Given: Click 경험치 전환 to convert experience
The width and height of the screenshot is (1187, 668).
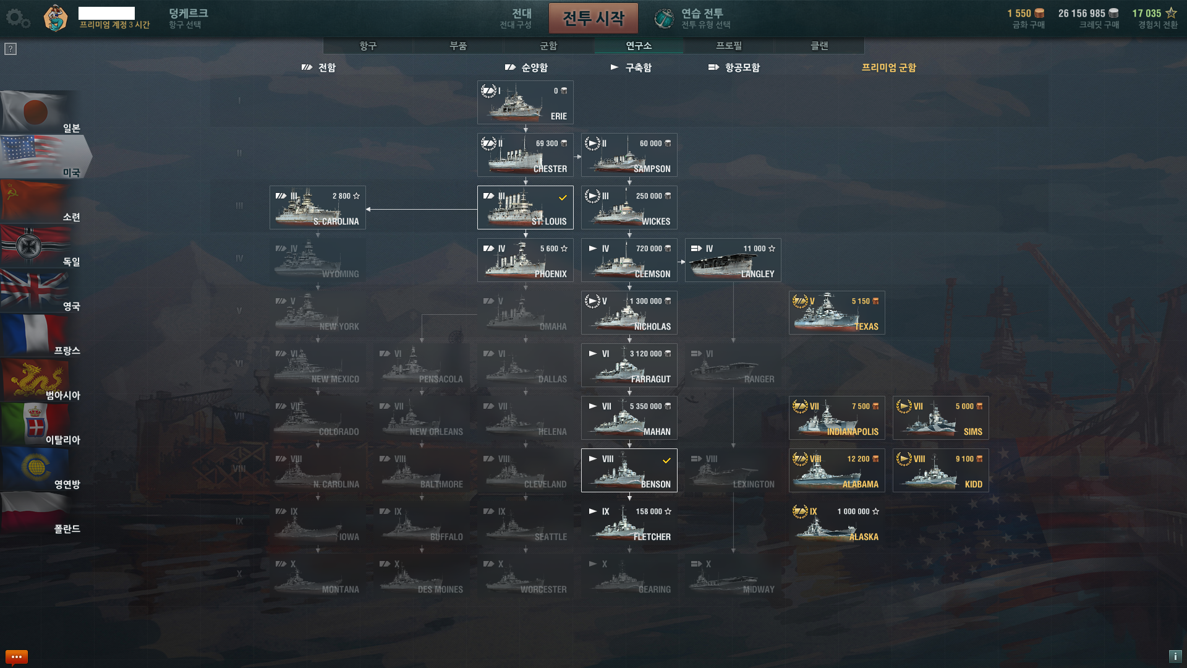Looking at the screenshot, I should (1158, 25).
